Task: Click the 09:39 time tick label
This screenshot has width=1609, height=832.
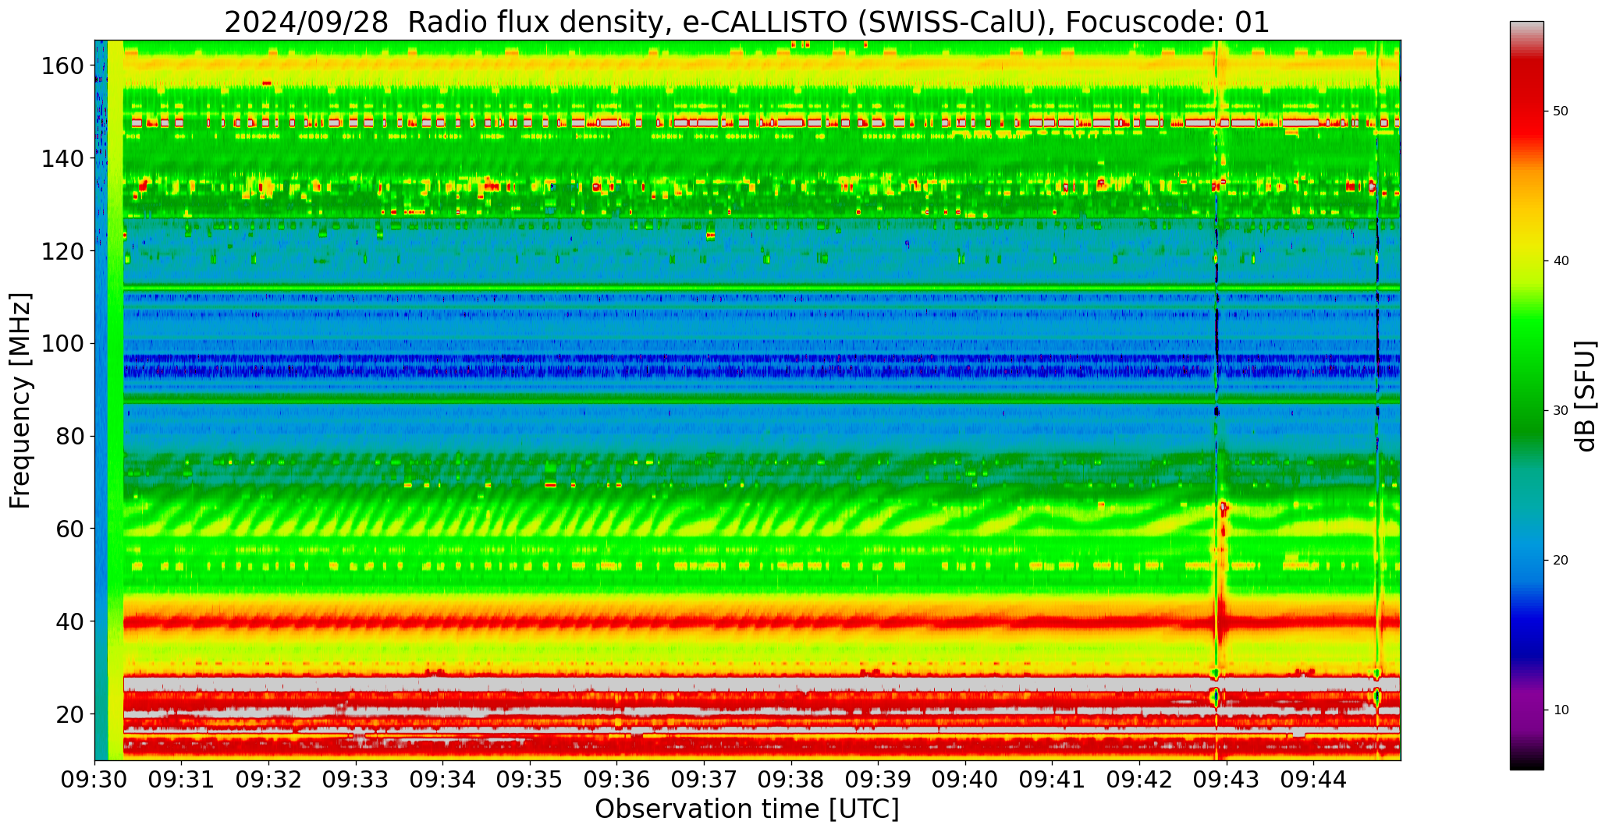Action: click(x=879, y=779)
